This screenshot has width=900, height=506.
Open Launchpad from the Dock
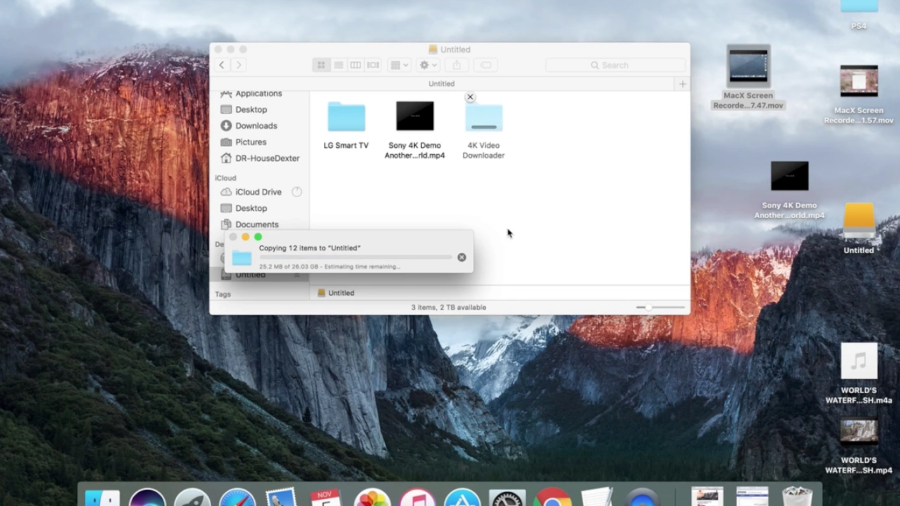[x=192, y=498]
